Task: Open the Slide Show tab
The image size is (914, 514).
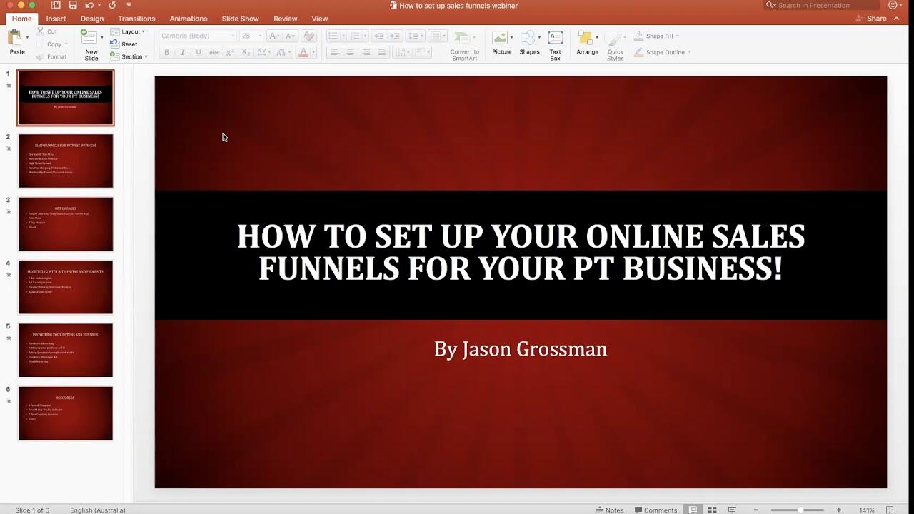Action: [240, 19]
